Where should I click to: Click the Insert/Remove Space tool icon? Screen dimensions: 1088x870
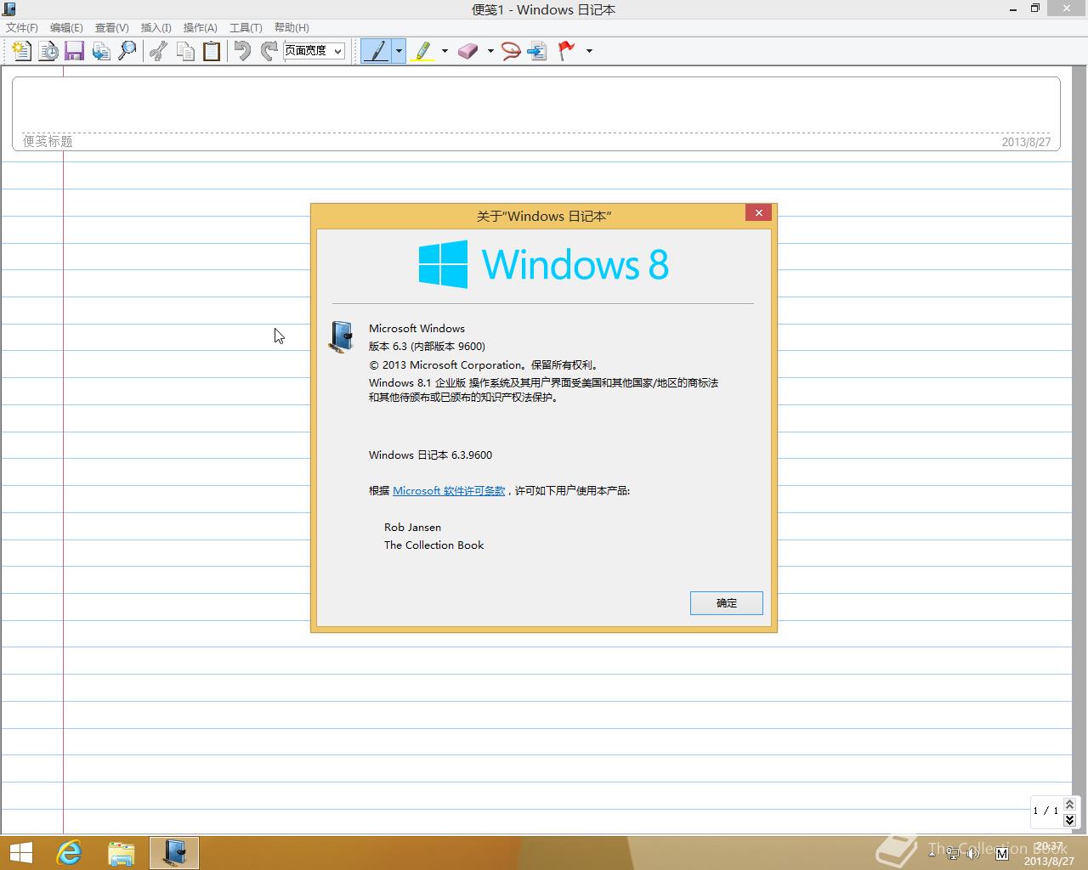pos(537,51)
